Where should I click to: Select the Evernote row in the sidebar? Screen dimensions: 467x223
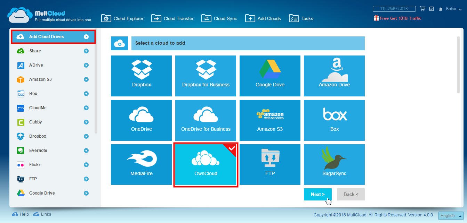pos(53,151)
